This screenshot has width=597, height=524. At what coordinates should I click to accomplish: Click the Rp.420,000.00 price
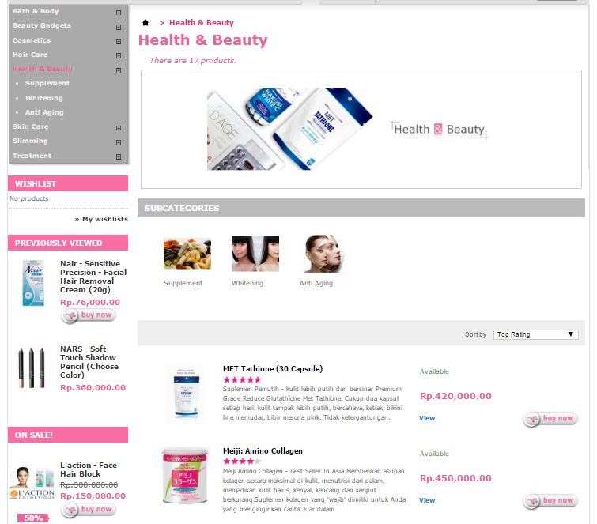(x=455, y=396)
